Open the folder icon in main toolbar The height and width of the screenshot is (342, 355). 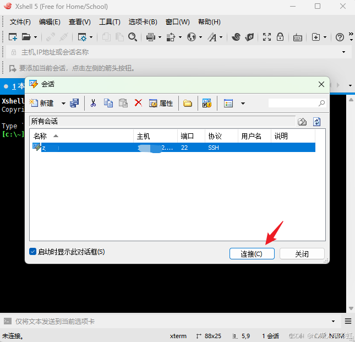26,37
